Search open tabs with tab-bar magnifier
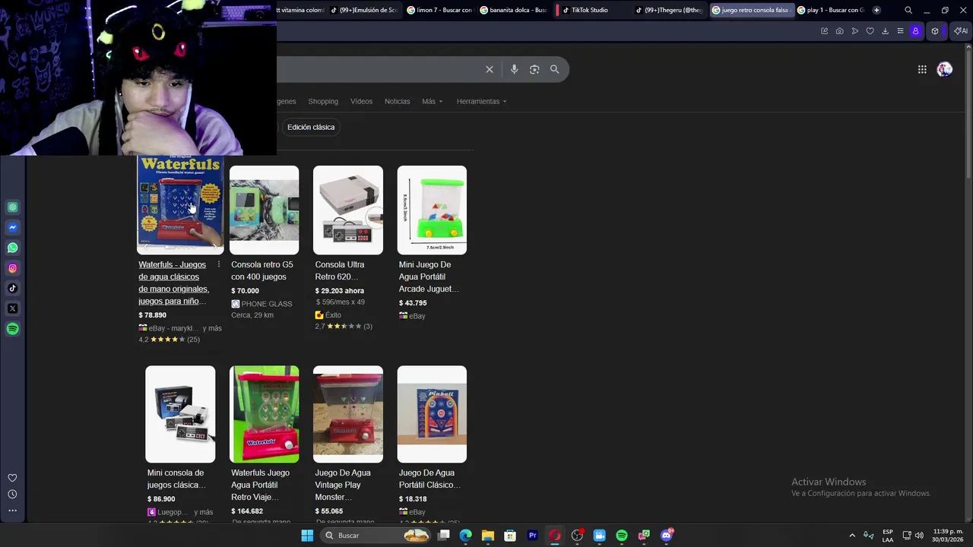This screenshot has width=973, height=547. click(x=908, y=10)
